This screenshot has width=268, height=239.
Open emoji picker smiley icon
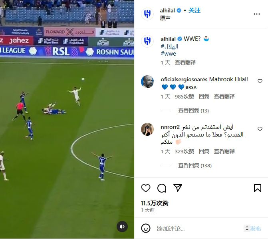coord(146,228)
